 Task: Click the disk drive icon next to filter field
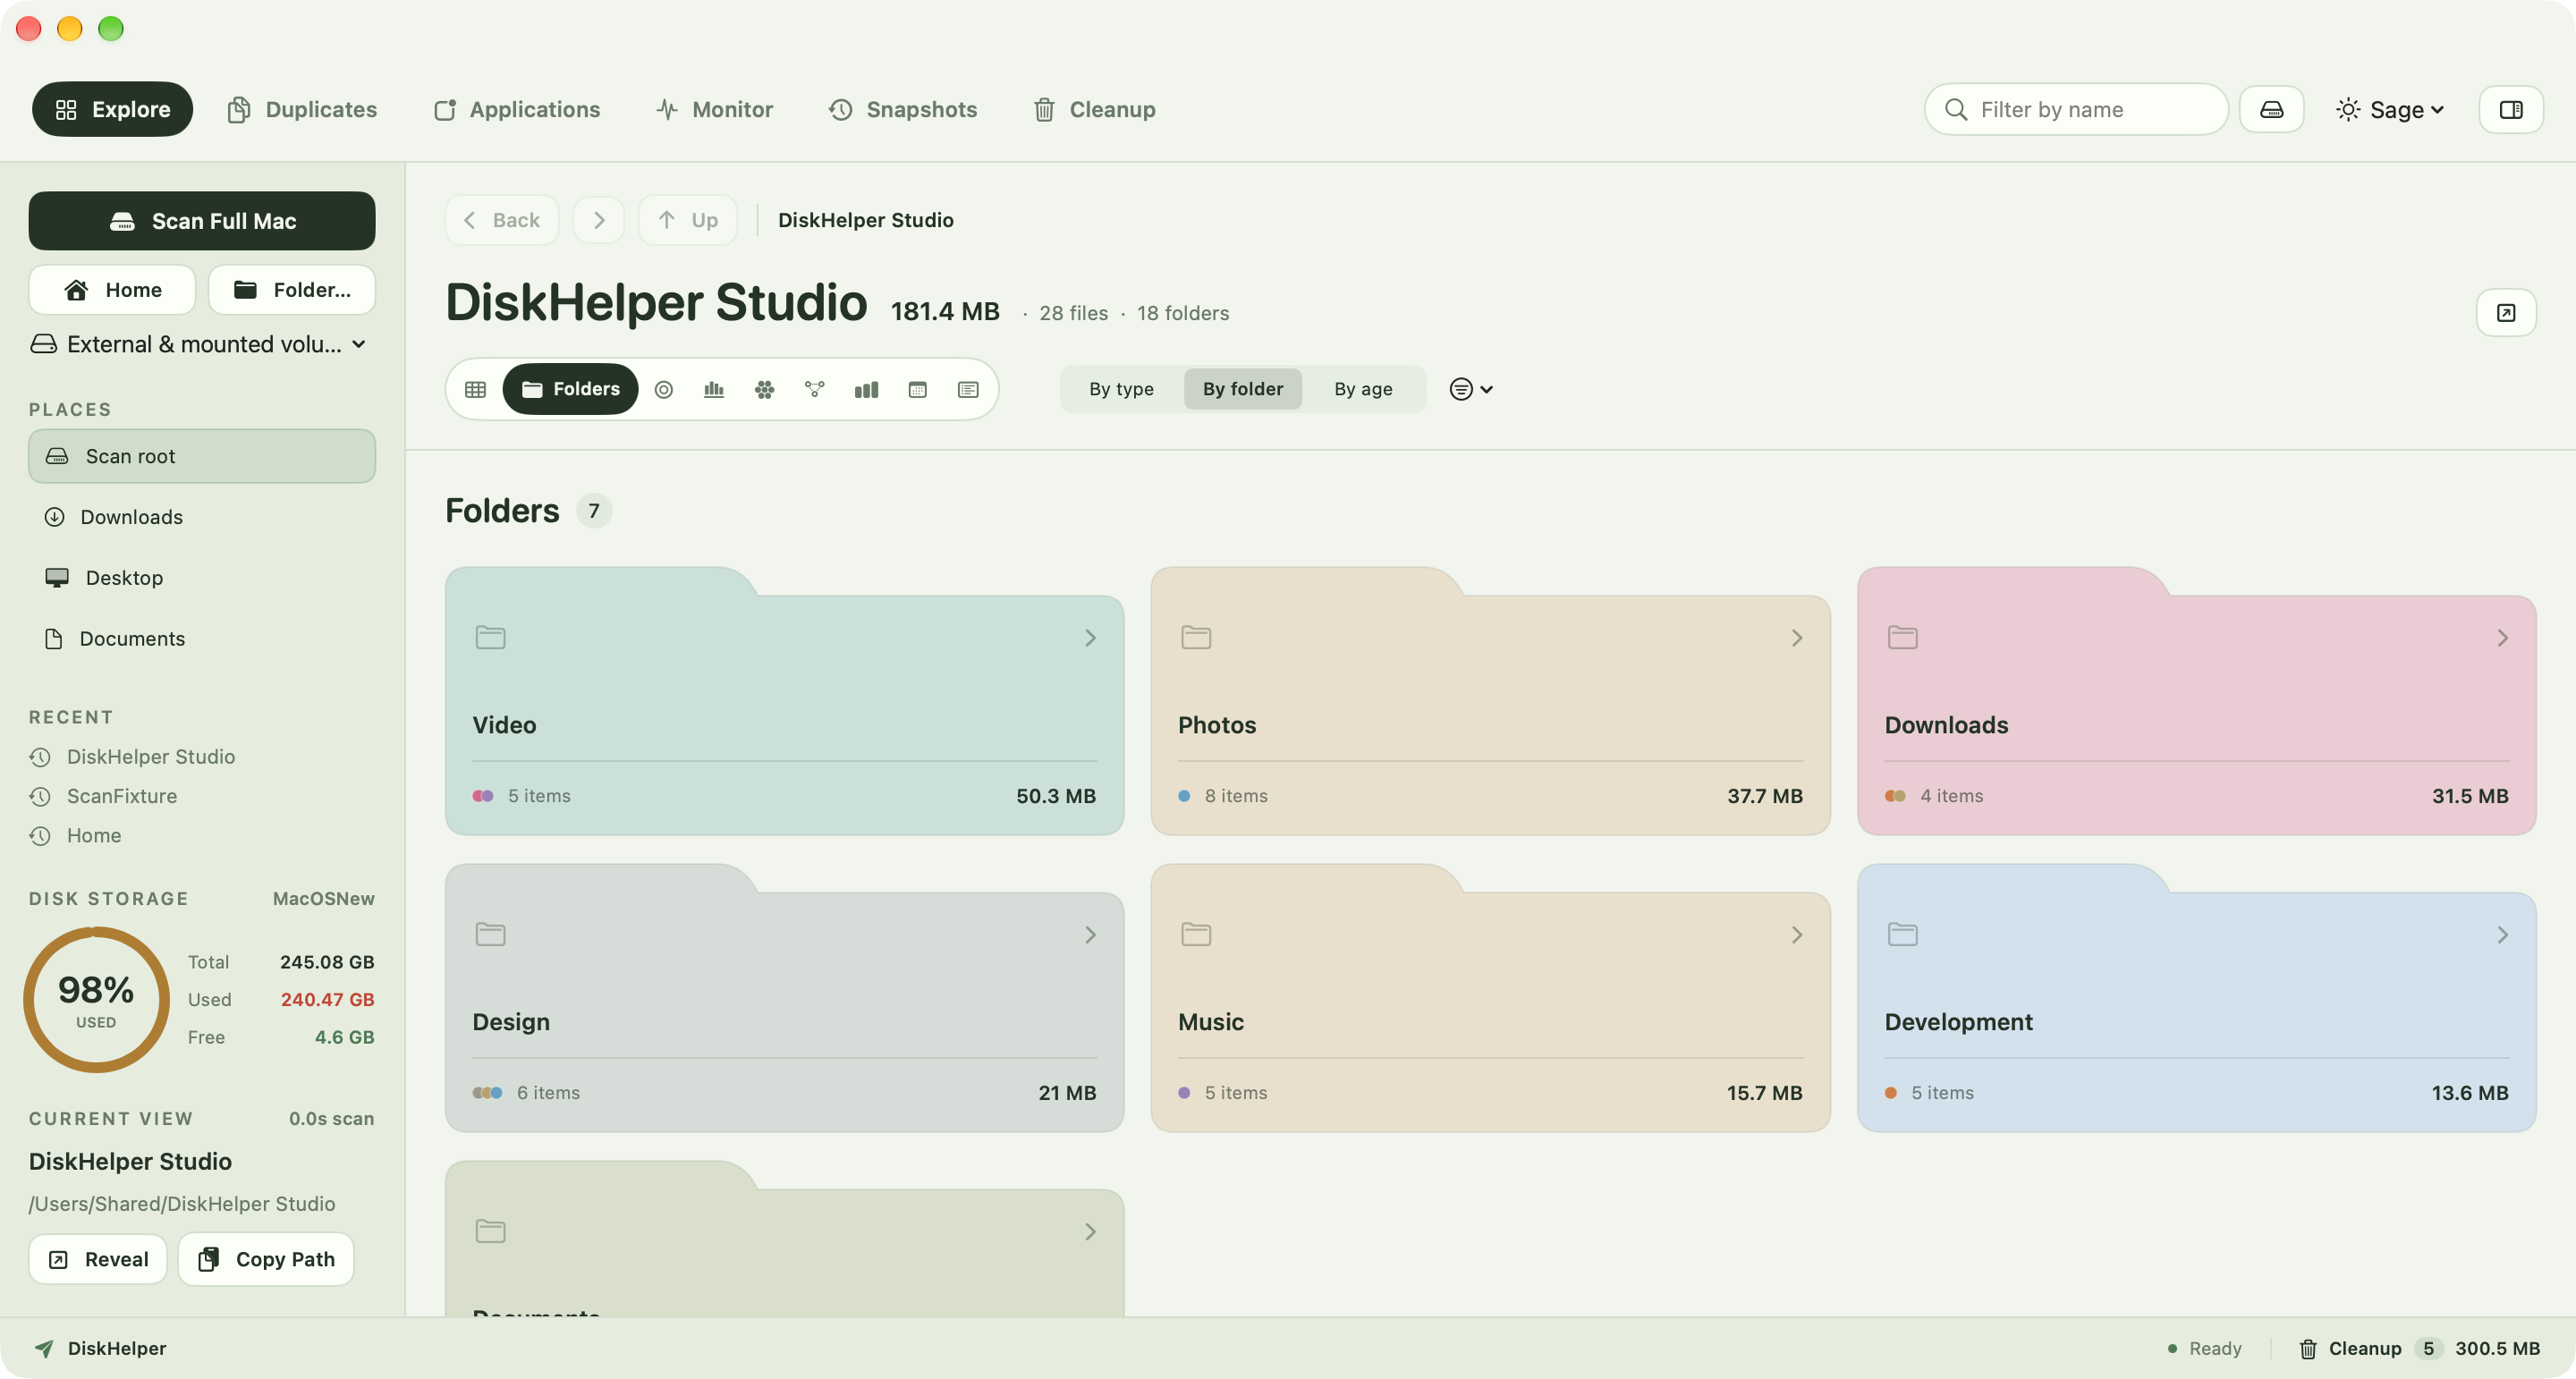(x=2271, y=109)
